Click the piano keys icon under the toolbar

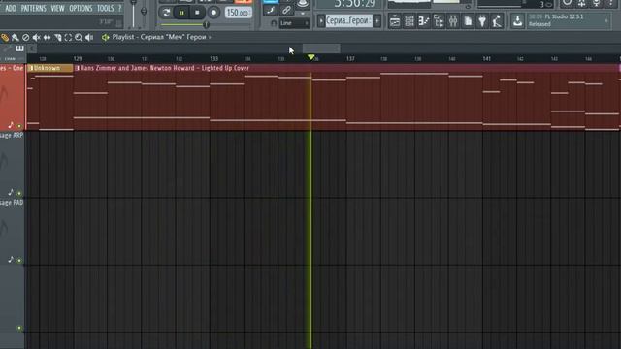click(19, 48)
